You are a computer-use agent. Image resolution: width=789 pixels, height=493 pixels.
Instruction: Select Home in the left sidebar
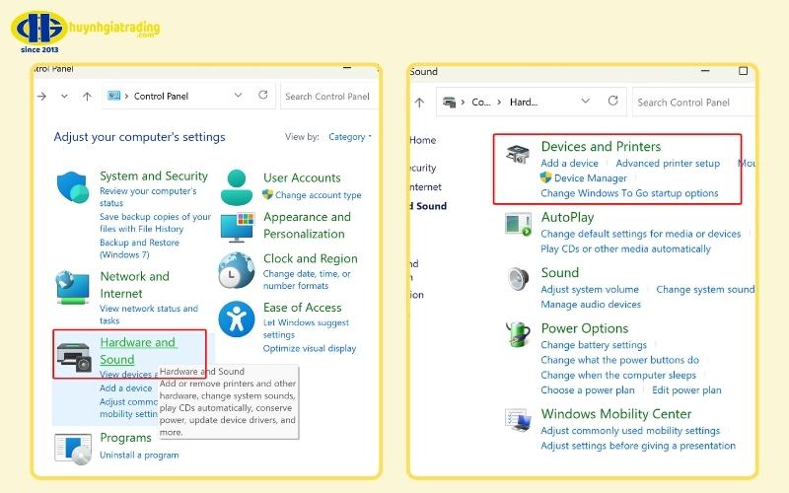(x=423, y=140)
